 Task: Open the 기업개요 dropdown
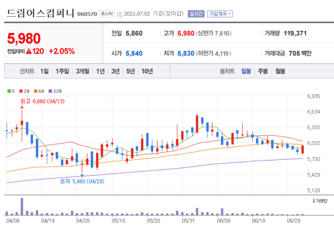(x=220, y=14)
